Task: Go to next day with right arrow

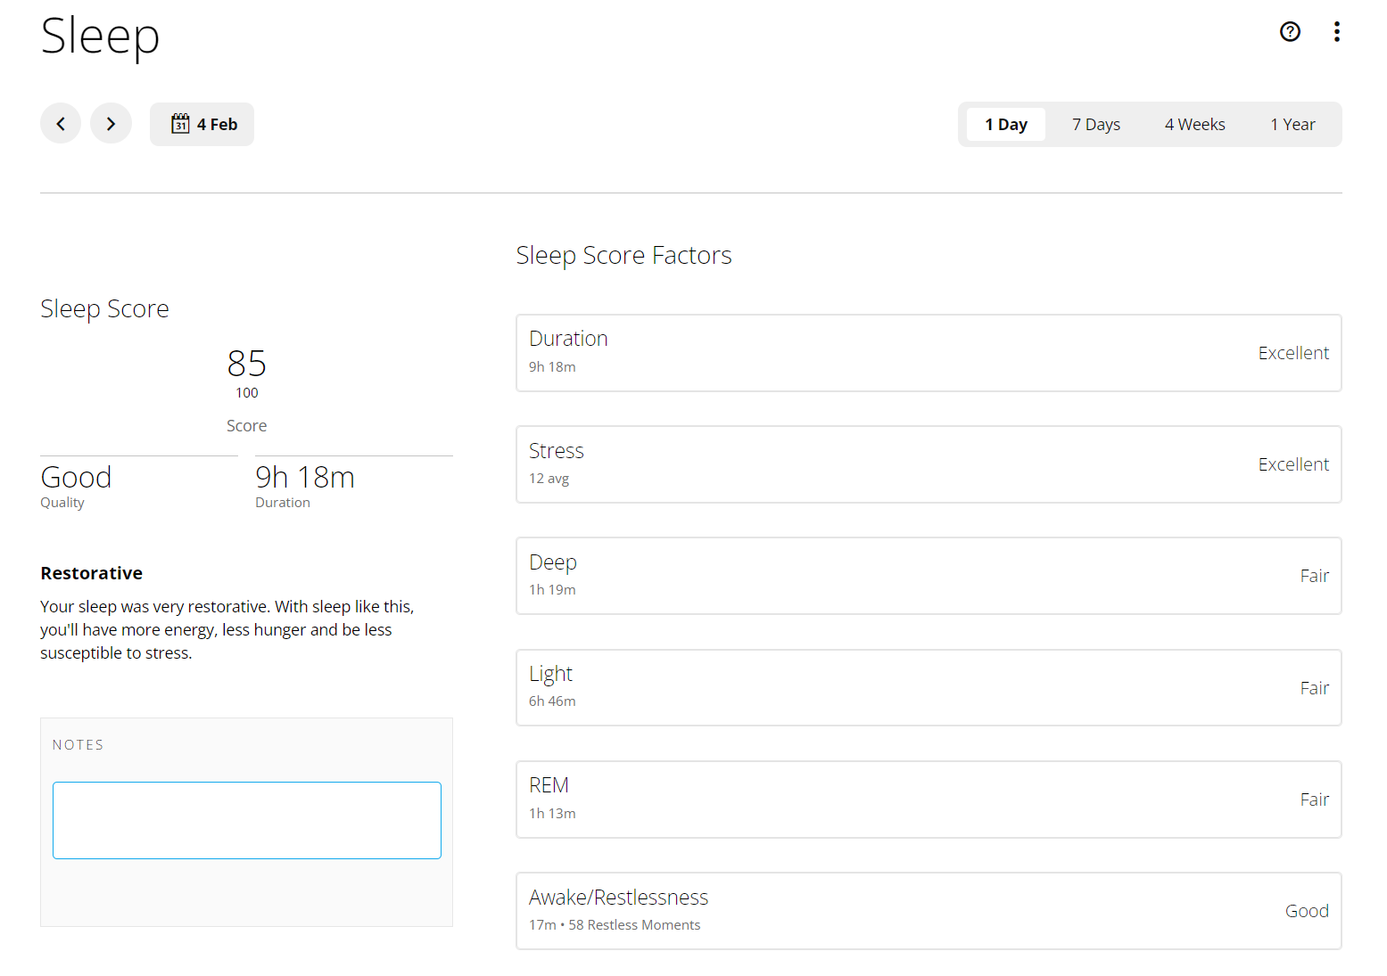Action: point(111,124)
